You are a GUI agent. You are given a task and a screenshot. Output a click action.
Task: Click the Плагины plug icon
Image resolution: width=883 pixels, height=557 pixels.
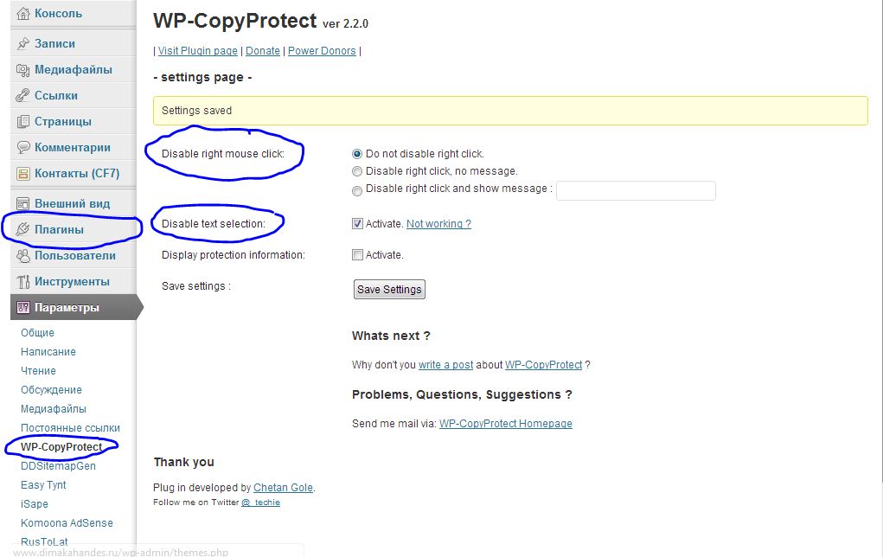click(23, 230)
